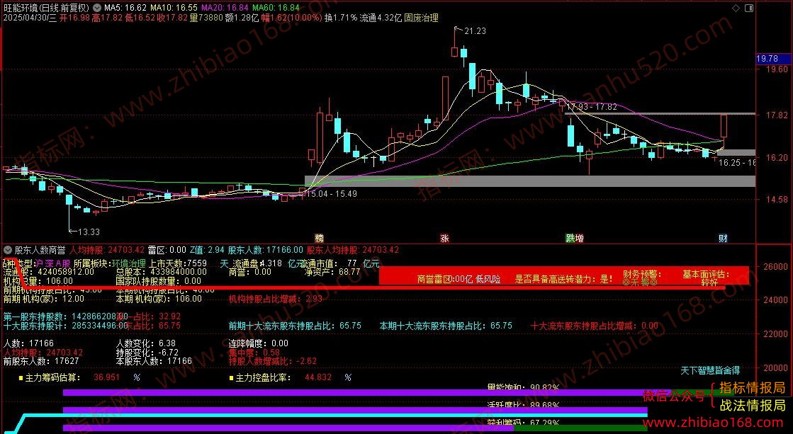Open the dropdown arrow beside 股东人数商誉
This screenshot has height=434, width=793.
click(x=8, y=250)
